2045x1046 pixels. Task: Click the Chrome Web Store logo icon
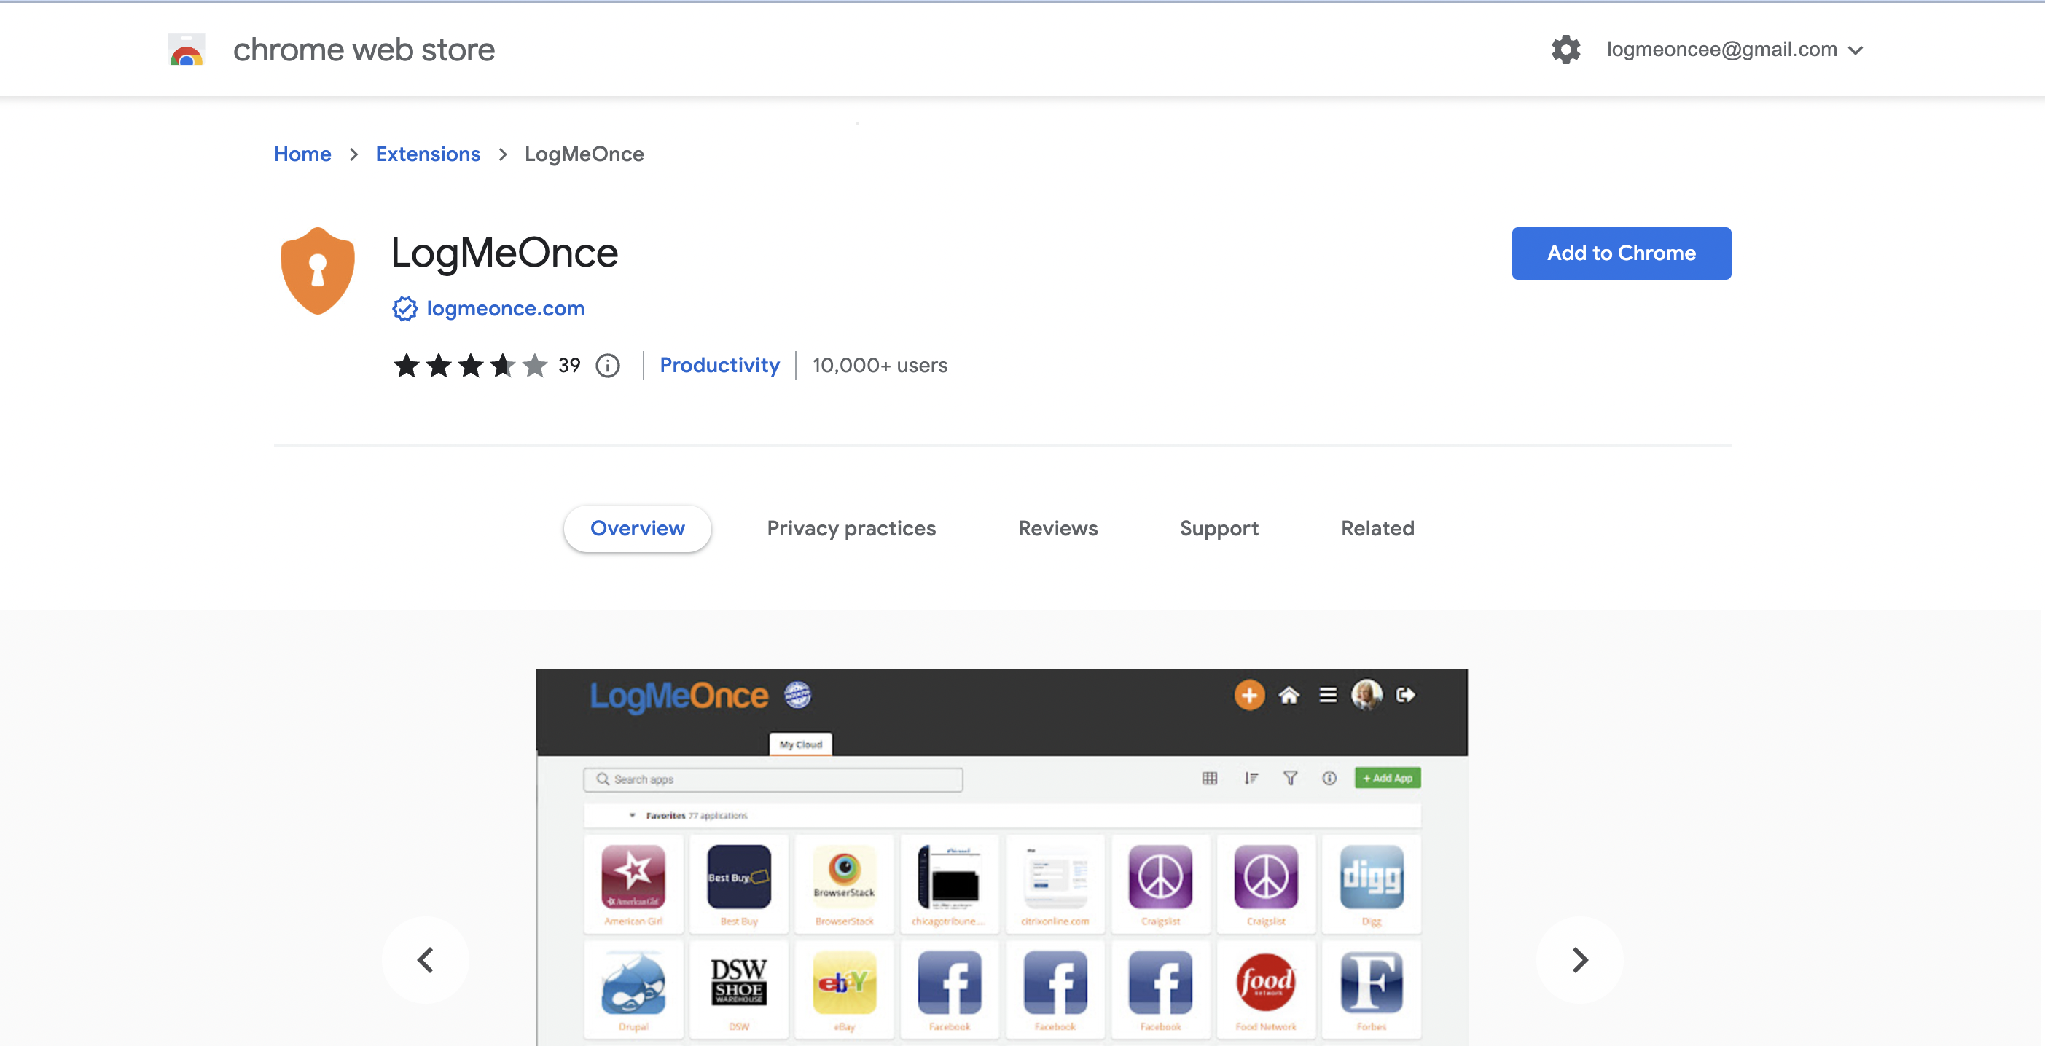pos(187,50)
